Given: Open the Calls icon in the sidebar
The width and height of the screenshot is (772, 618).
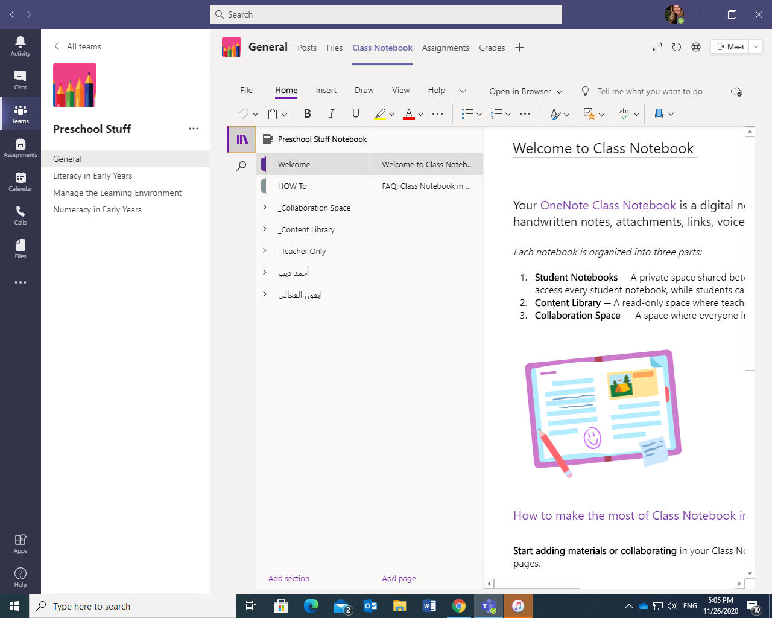Looking at the screenshot, I should pyautogui.click(x=21, y=215).
